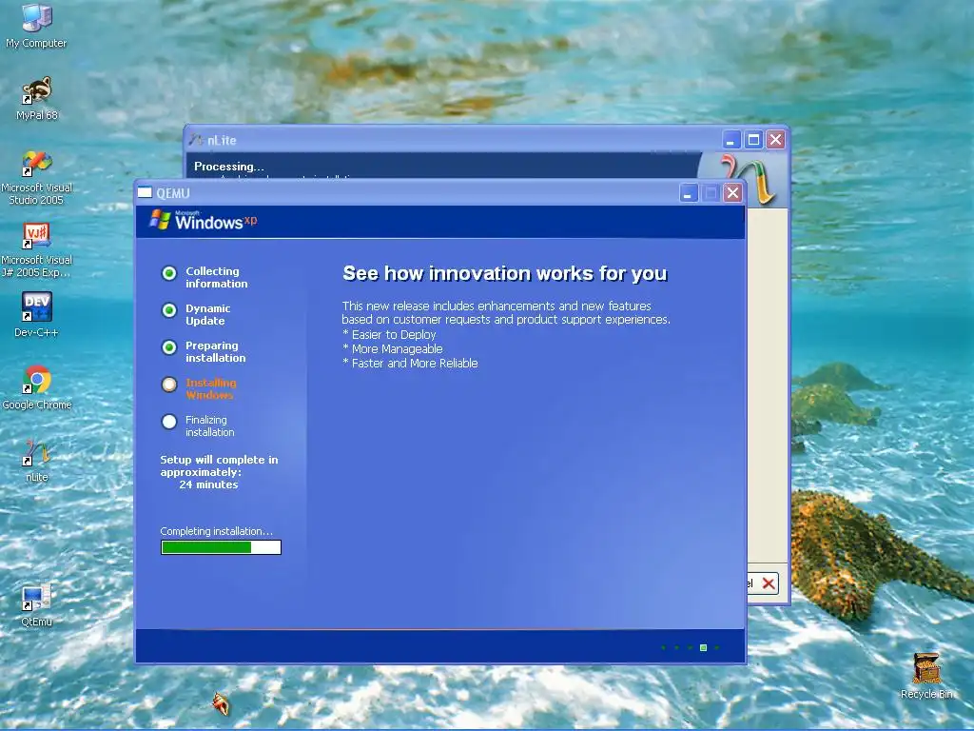Click the 'Preparing installation' label
The width and height of the screenshot is (974, 731).
(x=216, y=352)
